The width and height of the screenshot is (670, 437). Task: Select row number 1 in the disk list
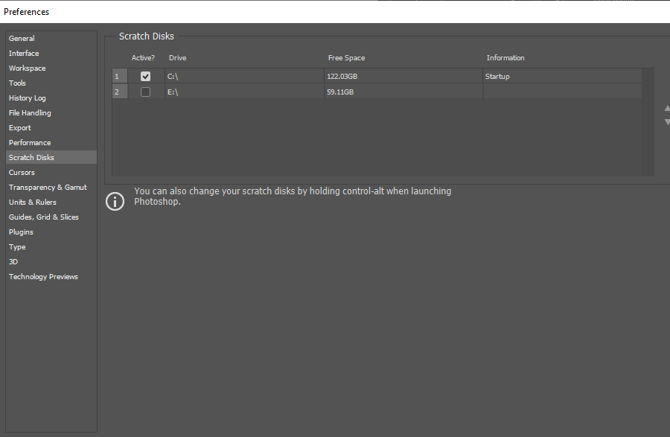(x=120, y=77)
